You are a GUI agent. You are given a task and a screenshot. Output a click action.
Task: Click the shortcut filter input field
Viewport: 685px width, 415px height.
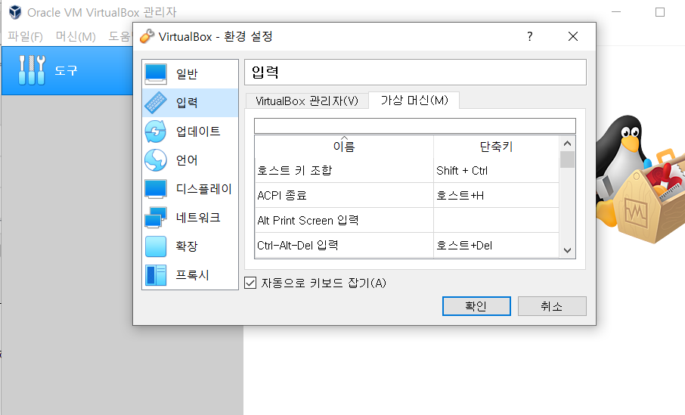click(x=414, y=125)
